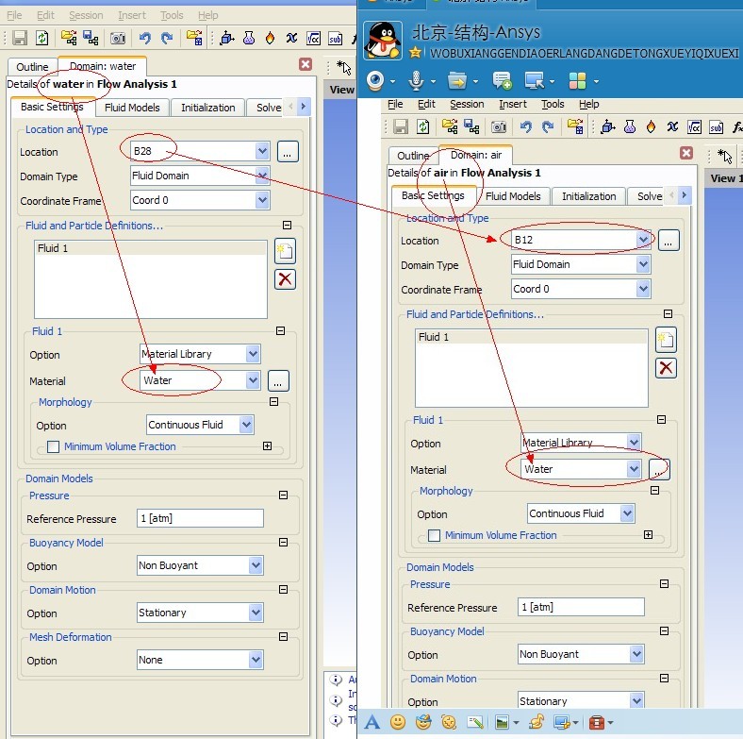Click the browse button beside Location B12

coord(669,241)
